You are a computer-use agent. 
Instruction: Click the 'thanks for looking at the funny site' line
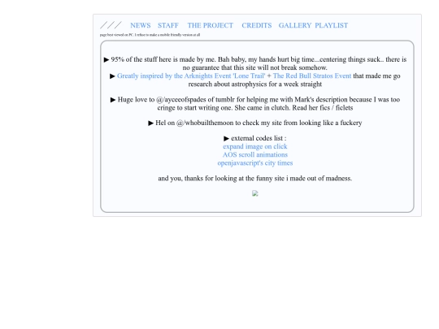254,179
